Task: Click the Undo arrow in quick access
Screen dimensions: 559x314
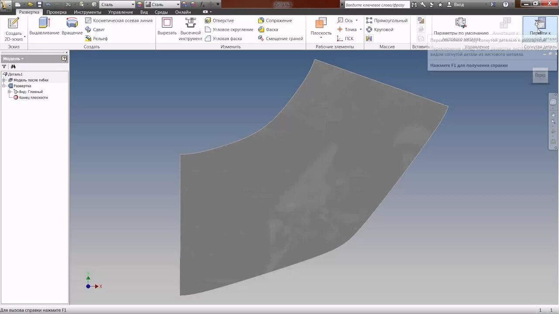Action: point(48,4)
